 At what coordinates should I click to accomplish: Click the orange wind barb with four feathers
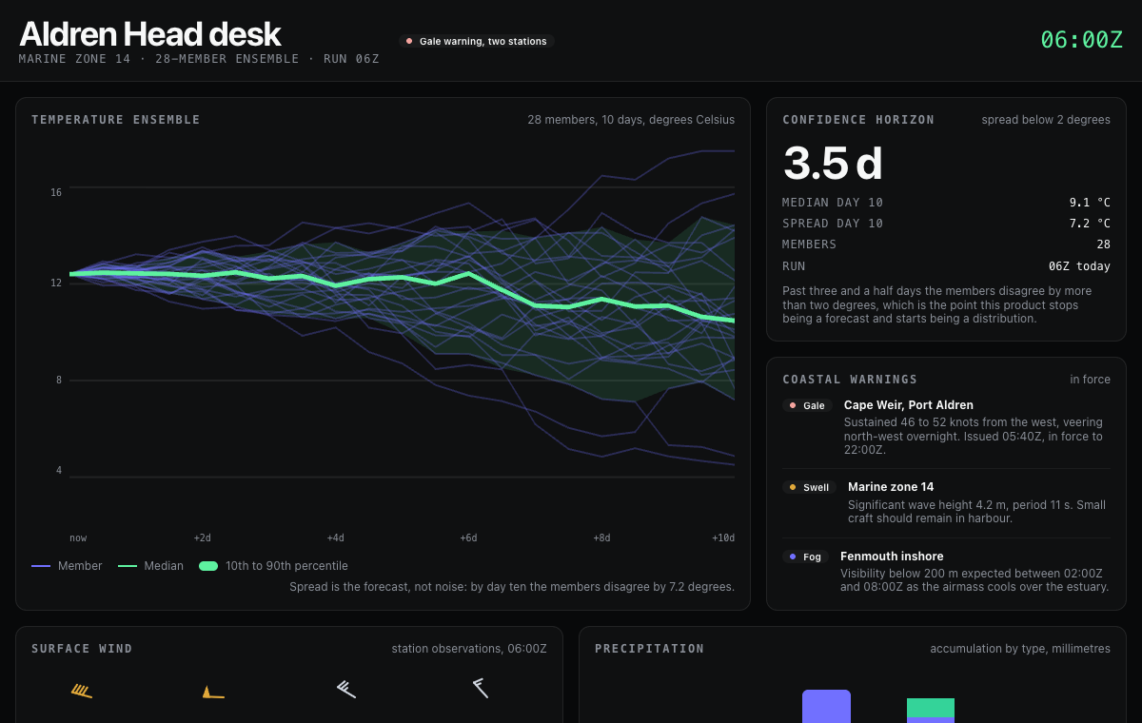click(82, 691)
